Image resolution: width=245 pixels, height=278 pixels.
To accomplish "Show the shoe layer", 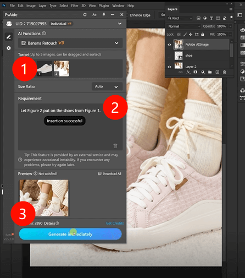I will 169,56.
